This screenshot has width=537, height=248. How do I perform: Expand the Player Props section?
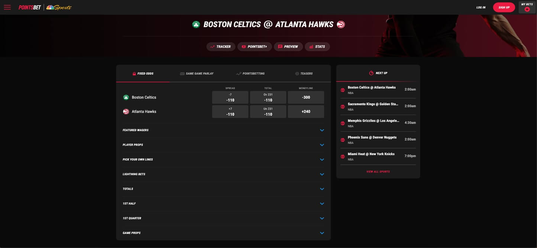point(223,145)
